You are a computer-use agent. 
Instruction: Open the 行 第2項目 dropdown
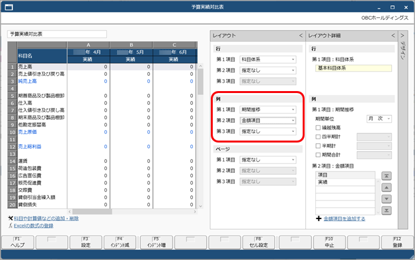click(268, 71)
